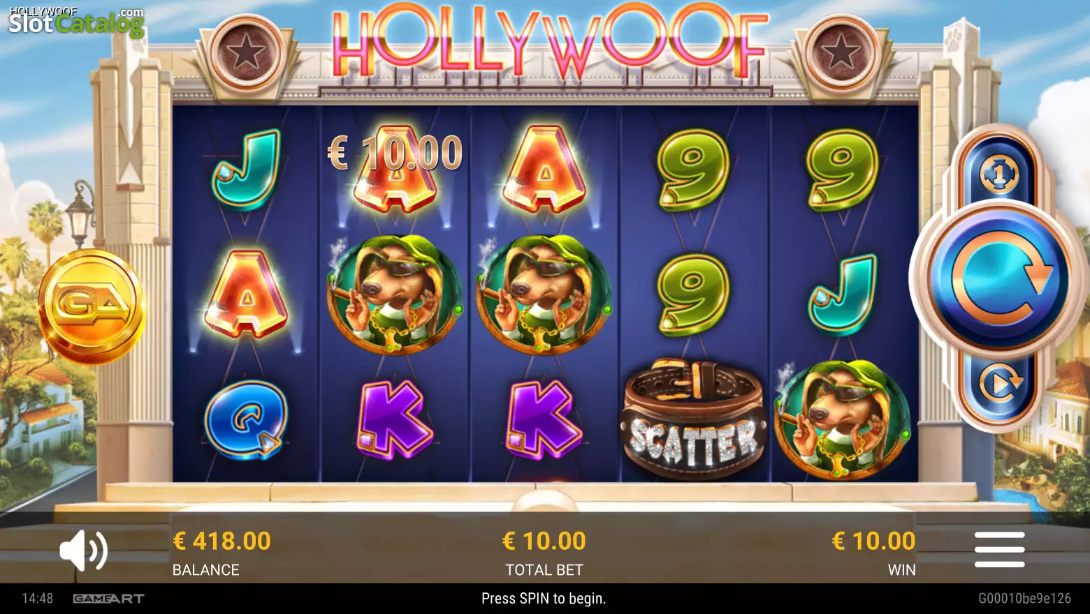Click the total bet amount € 10.00
Viewport: 1090px width, 614px height.
(x=544, y=541)
